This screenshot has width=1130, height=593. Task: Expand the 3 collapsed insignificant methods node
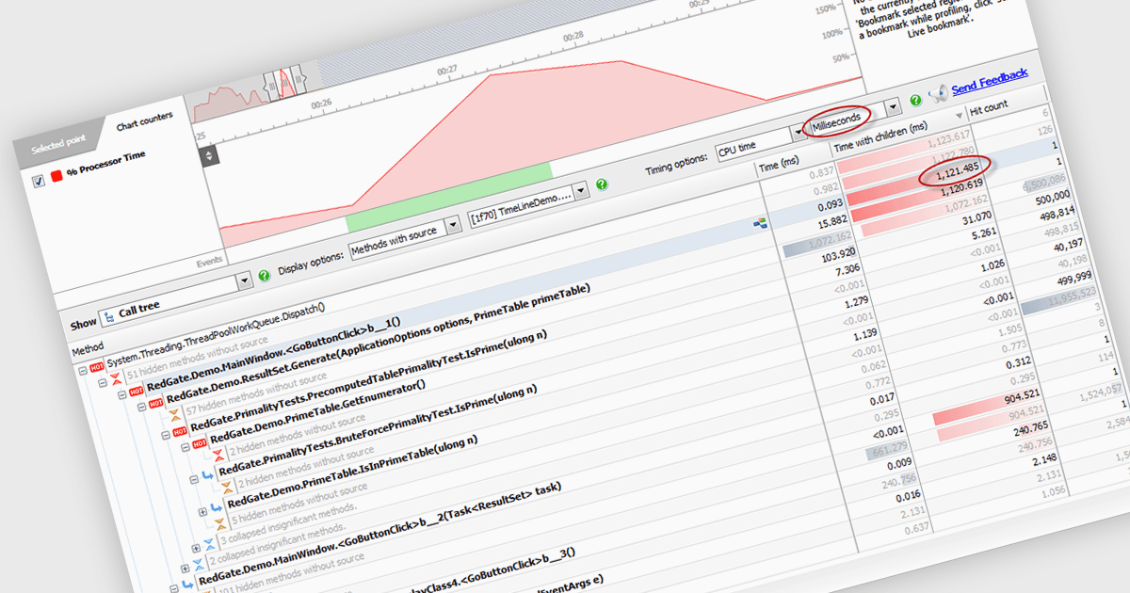[196, 547]
